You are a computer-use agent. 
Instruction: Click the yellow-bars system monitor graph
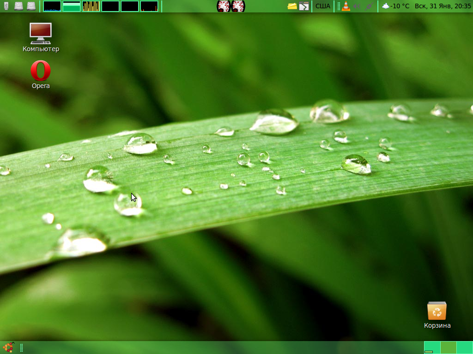(91, 6)
